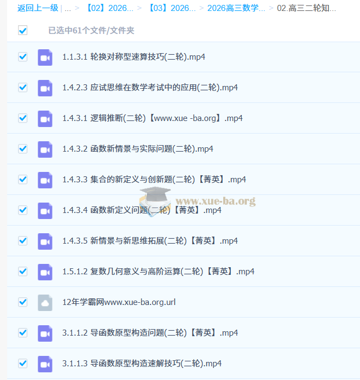The height and width of the screenshot is (380, 360).
Task: Open 1.1.3.1 轮换对称型速算技巧(二轮).mp4 file name
Action: (133, 57)
